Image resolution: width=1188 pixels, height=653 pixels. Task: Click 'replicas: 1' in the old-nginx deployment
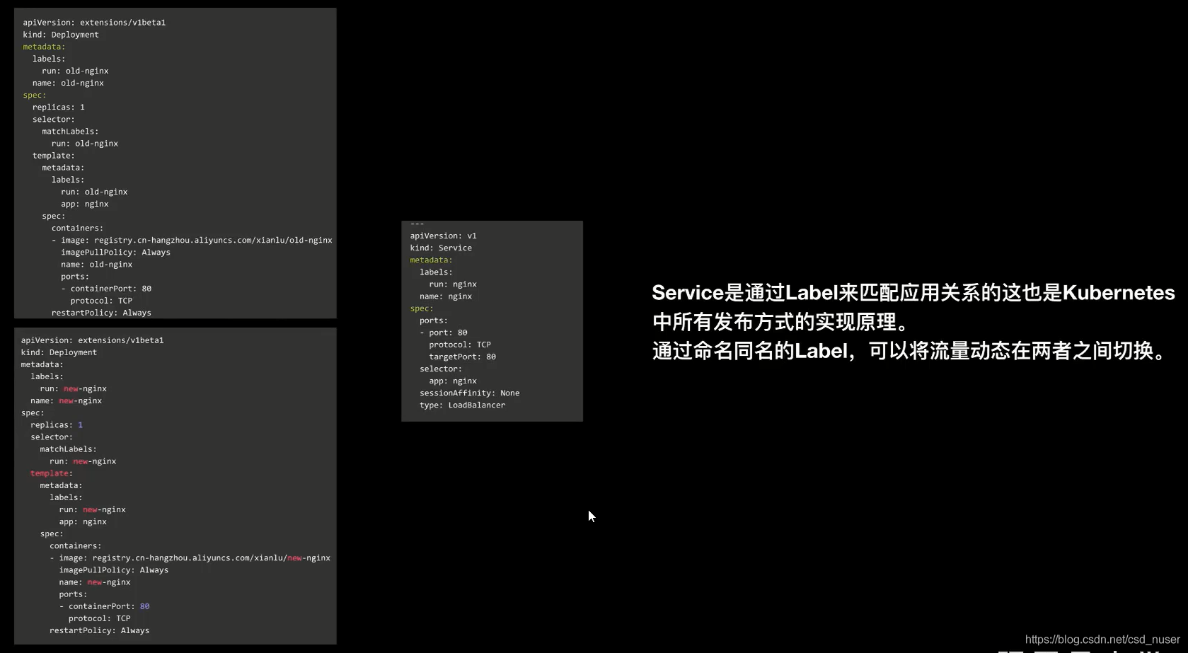pos(59,107)
